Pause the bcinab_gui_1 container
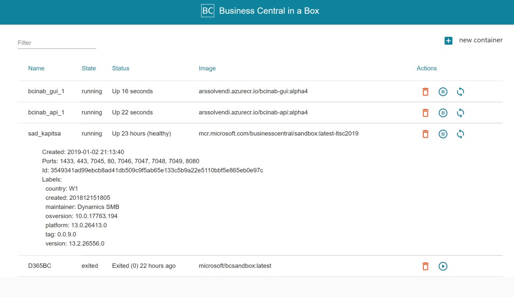This screenshot has width=514, height=297. [x=443, y=92]
